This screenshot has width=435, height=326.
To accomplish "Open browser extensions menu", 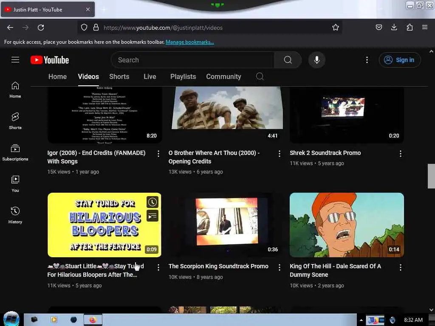I will (x=410, y=28).
